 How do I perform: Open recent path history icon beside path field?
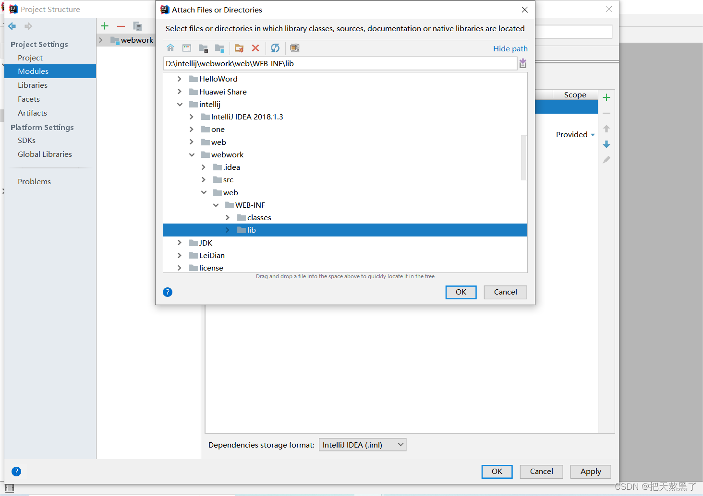[x=523, y=63]
